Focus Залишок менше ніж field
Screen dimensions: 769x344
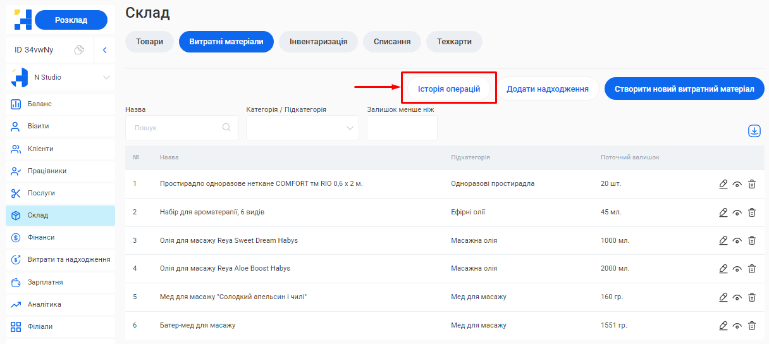coord(402,128)
